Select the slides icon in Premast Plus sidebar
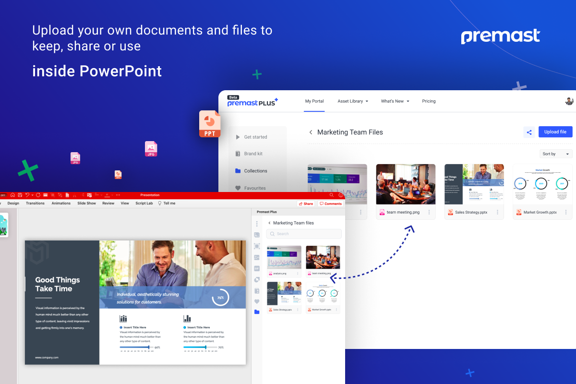Image resolution: width=576 pixels, height=384 pixels. [x=257, y=235]
